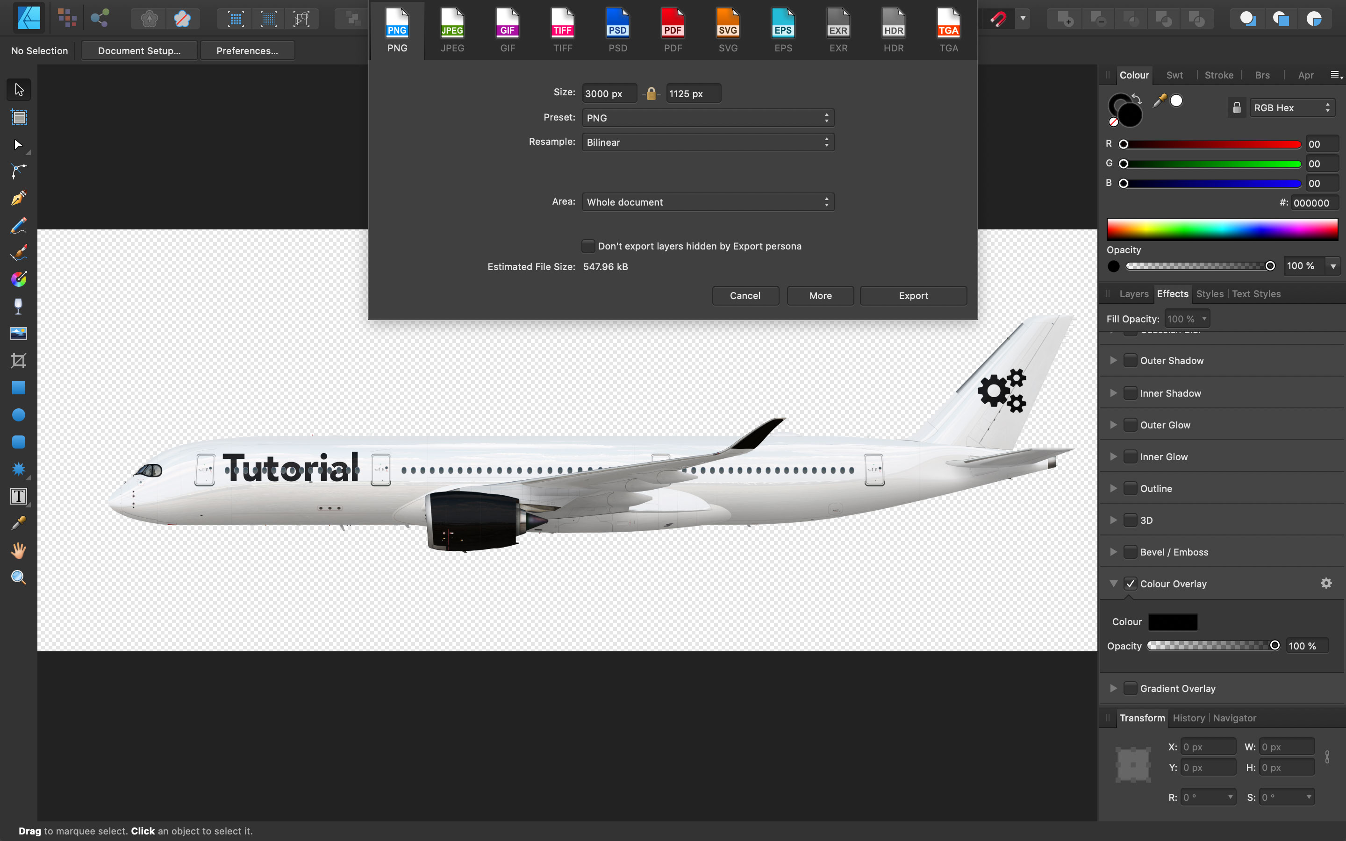Check Don't export layers hidden option
The height and width of the screenshot is (841, 1346).
pos(588,246)
